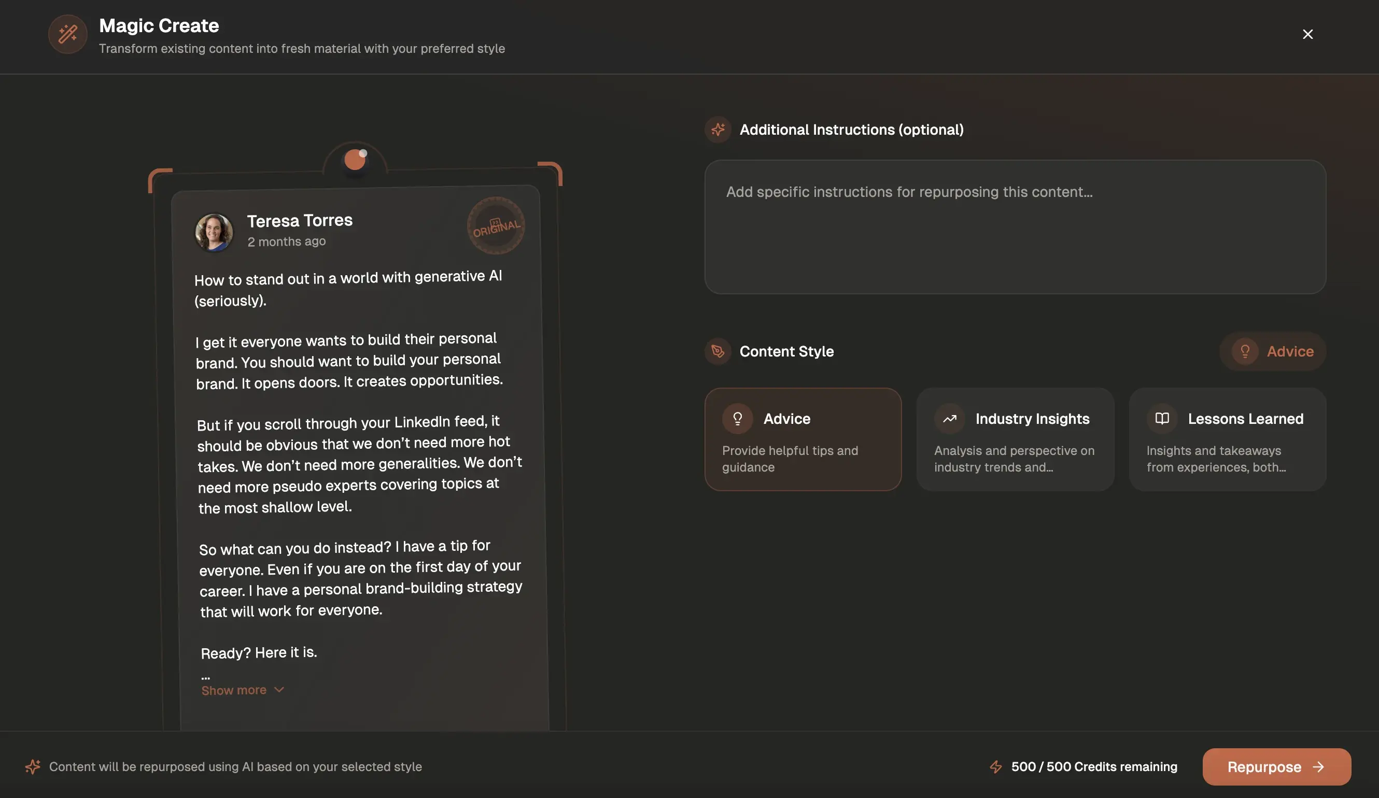Click the Magic Create wand icon
This screenshot has width=1379, height=798.
coord(67,34)
